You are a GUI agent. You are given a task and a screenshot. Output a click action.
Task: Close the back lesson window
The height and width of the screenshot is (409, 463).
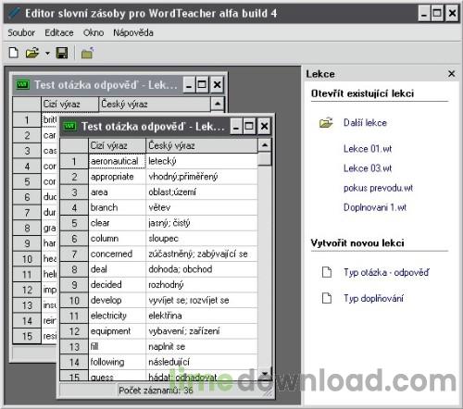(x=218, y=84)
